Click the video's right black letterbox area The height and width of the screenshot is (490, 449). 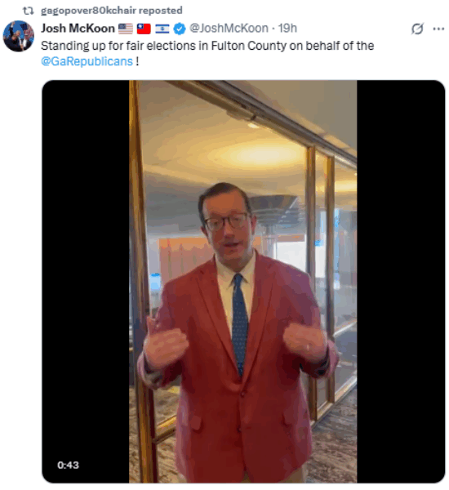coord(401,281)
